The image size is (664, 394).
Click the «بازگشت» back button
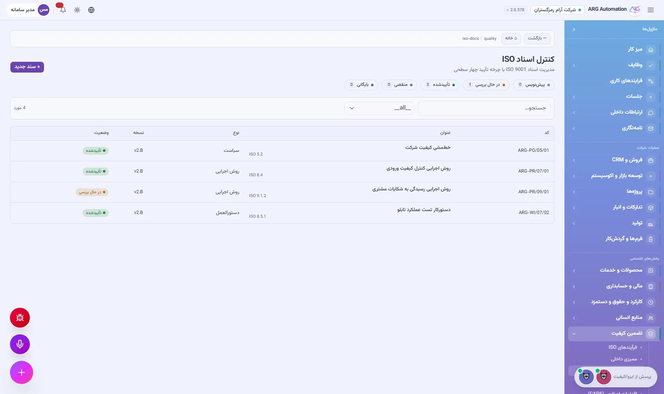tap(537, 38)
